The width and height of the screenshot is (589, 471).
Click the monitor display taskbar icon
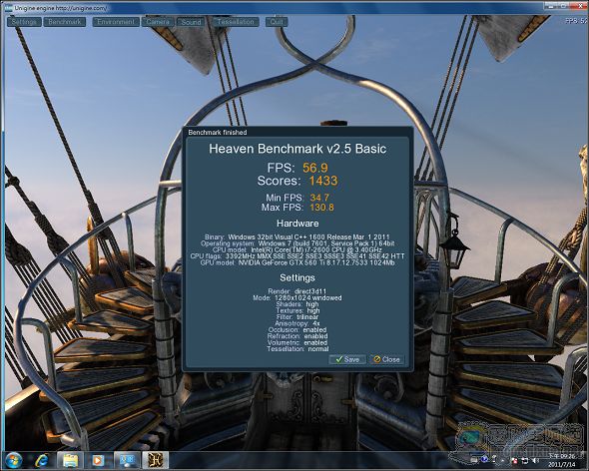[127, 460]
